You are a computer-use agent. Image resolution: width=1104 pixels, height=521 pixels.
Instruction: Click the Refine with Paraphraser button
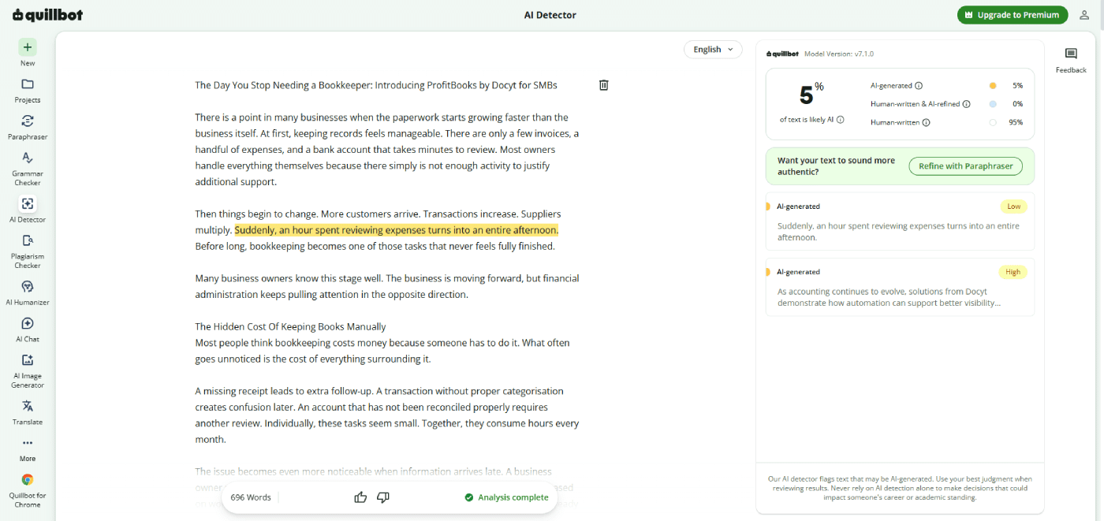point(965,166)
